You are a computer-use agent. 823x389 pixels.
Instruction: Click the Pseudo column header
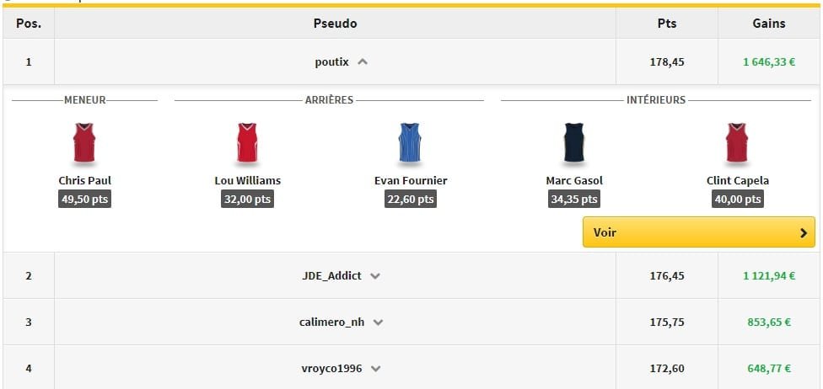(335, 24)
